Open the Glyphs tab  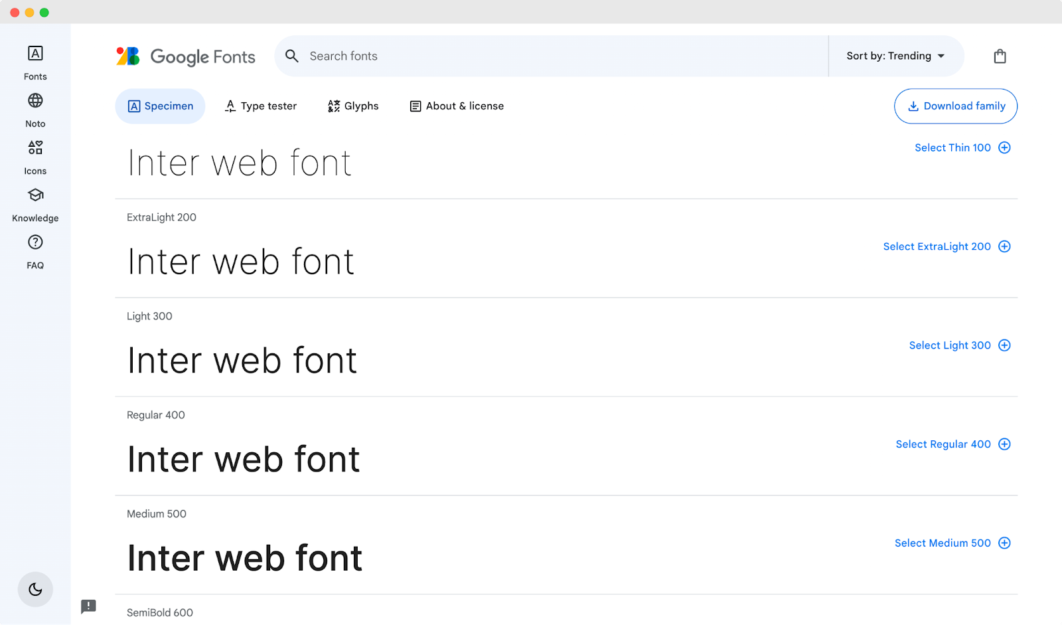click(352, 106)
